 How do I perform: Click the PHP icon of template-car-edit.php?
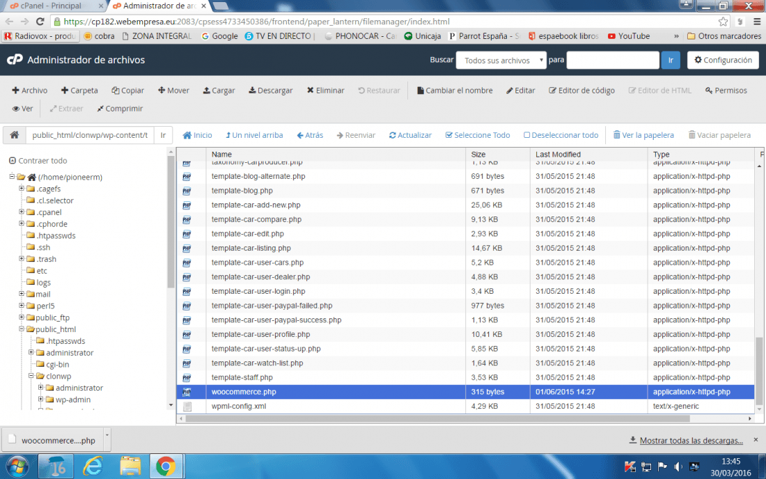click(187, 234)
